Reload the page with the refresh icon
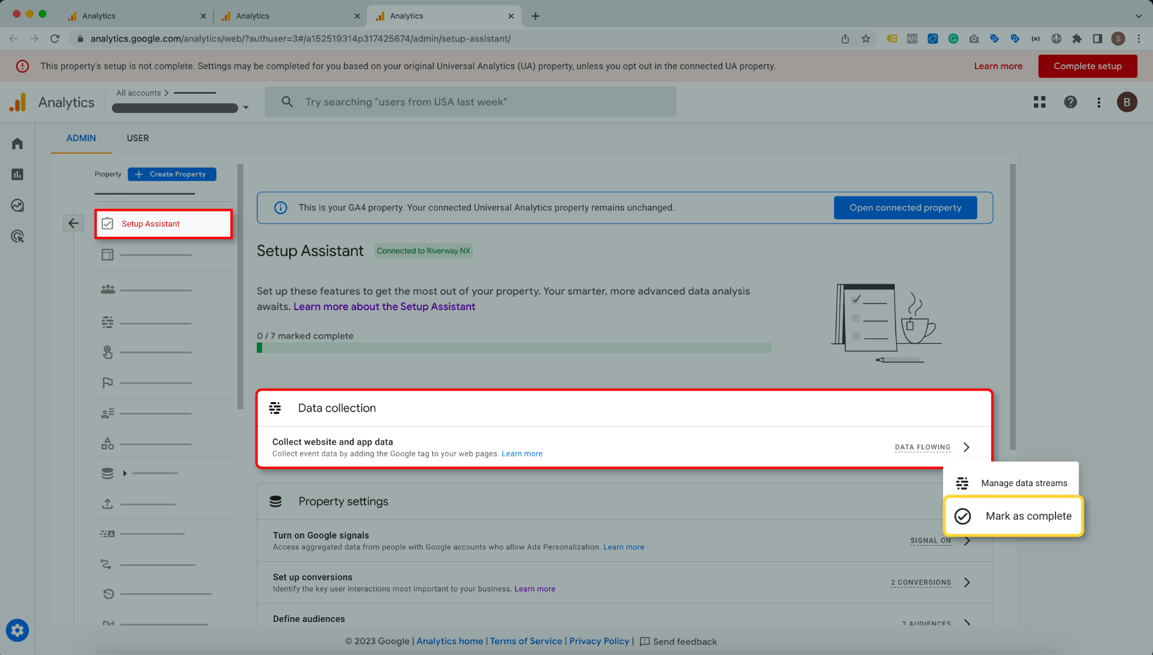Viewport: 1153px width, 655px height. click(x=55, y=38)
